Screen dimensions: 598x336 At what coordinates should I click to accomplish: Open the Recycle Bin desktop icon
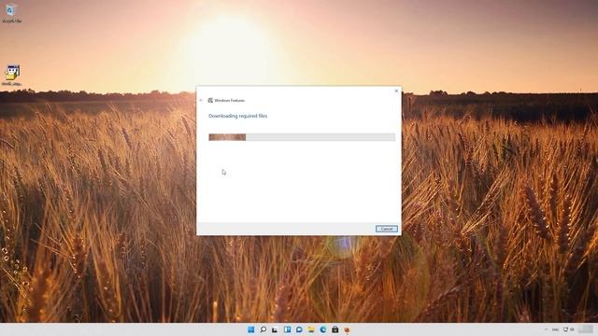(11, 12)
